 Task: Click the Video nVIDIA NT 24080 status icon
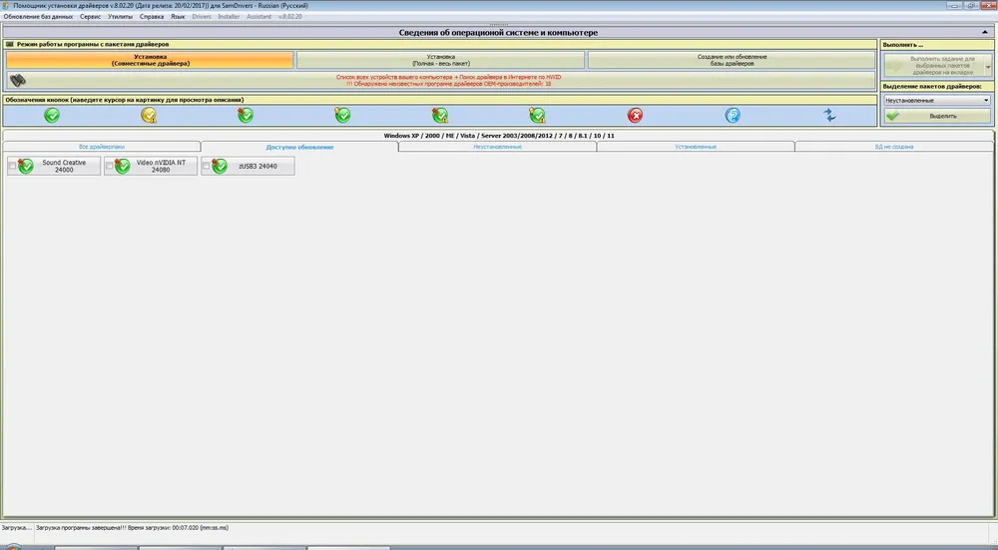point(122,166)
